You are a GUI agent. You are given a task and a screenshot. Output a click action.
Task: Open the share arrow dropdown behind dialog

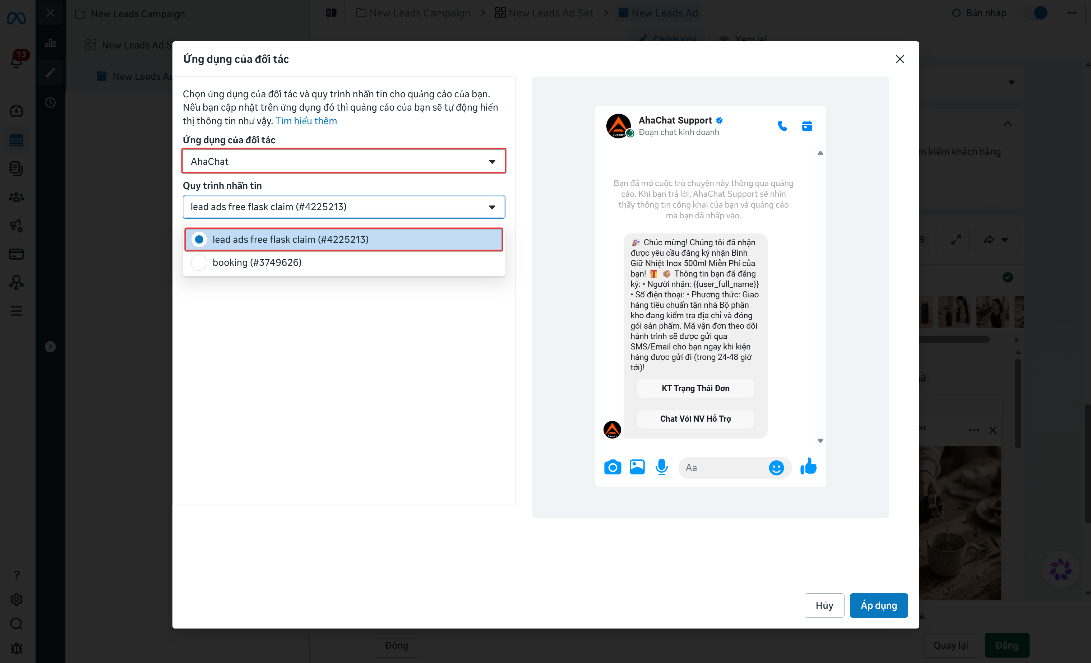coord(996,240)
